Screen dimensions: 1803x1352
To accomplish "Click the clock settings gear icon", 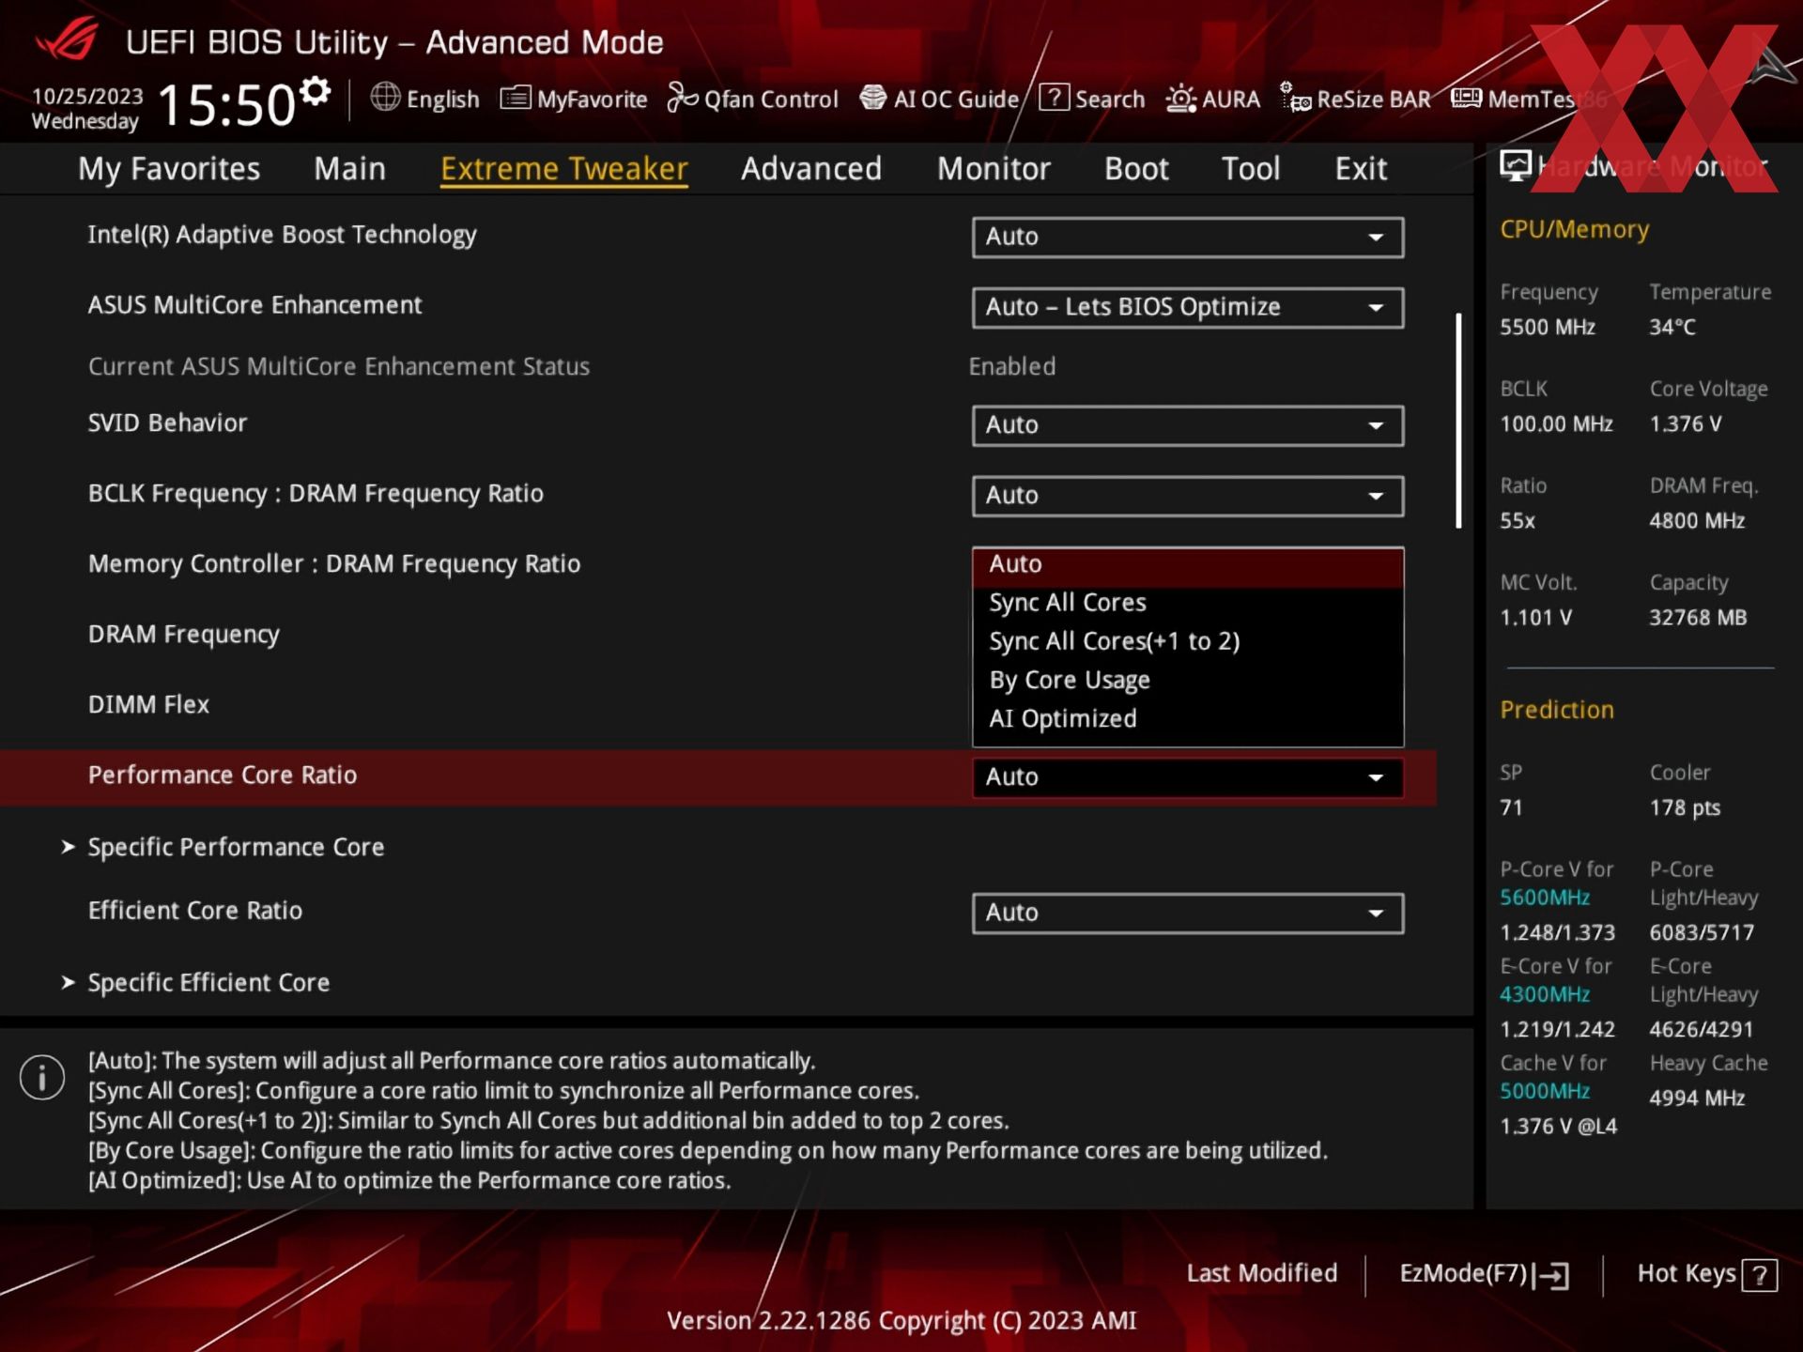I will point(316,91).
